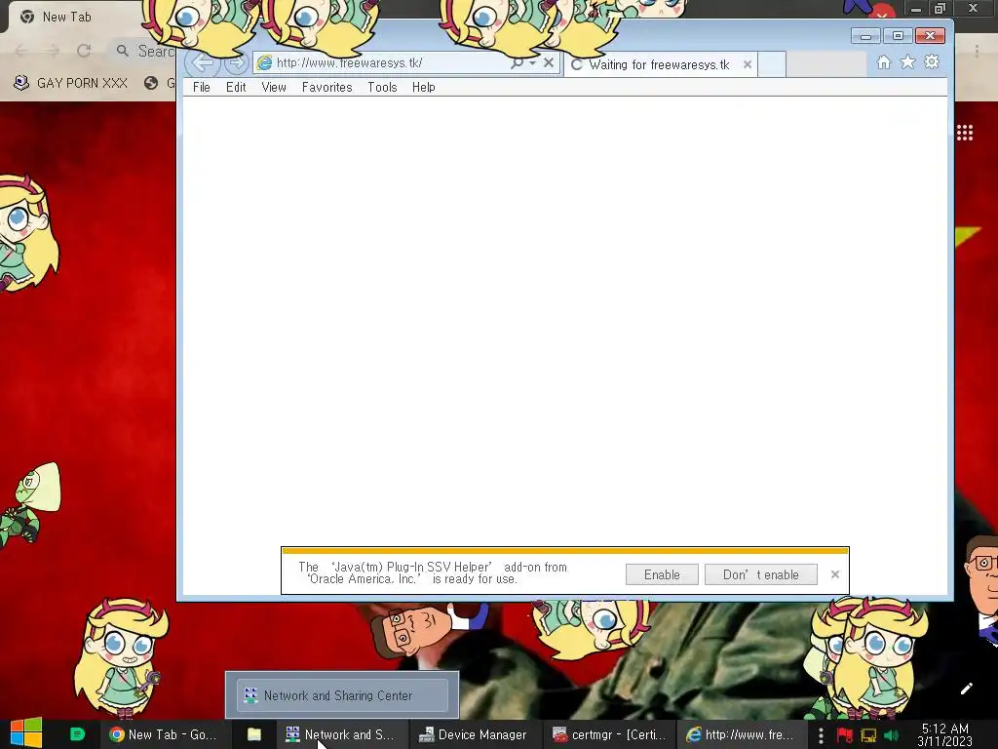The height and width of the screenshot is (749, 998).
Task: Open the GAY PORN XXX bookmark in Chrome
Action: pyautogui.click(x=70, y=83)
